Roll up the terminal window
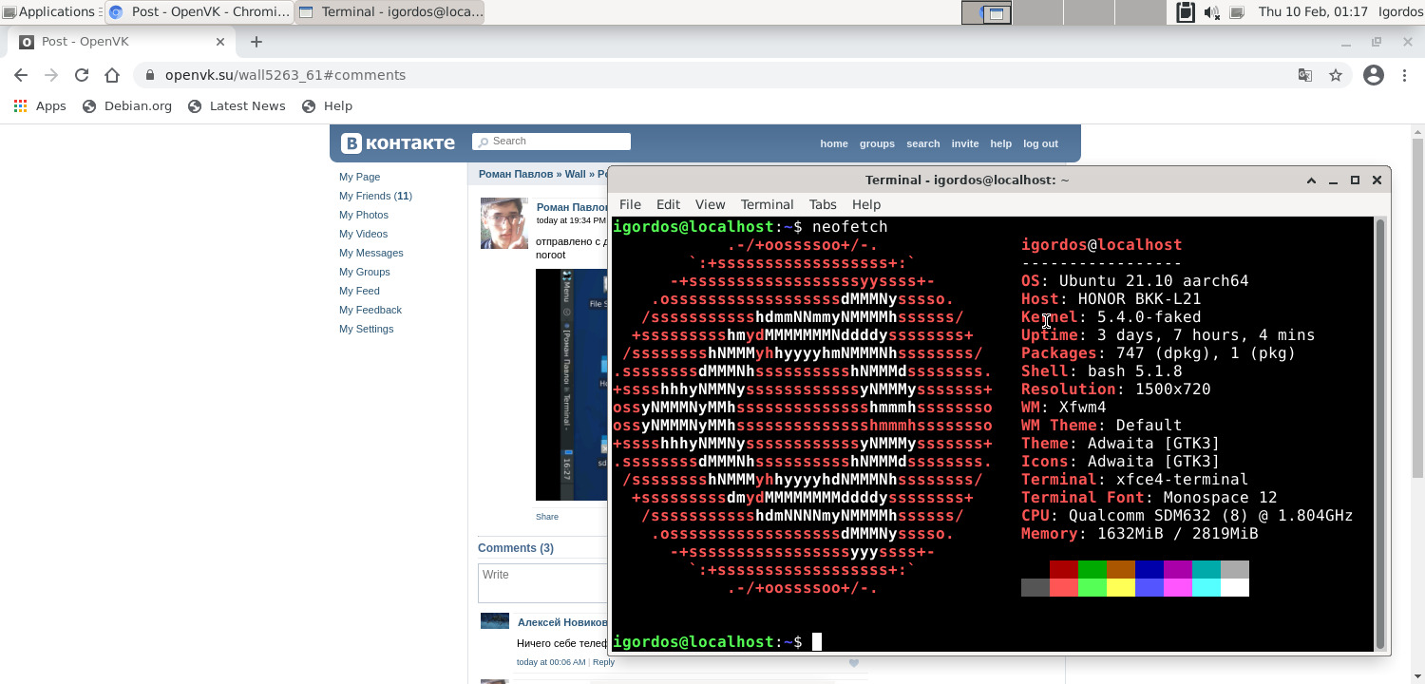 tap(1311, 180)
